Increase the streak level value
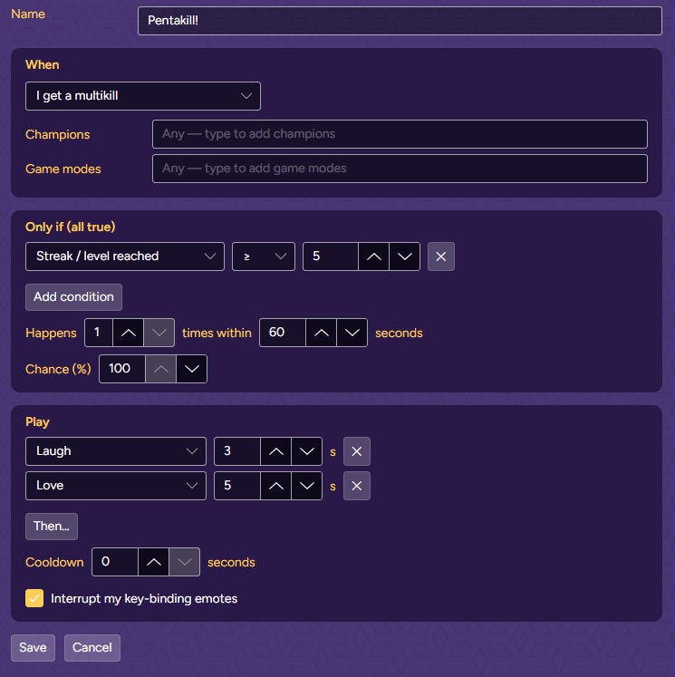Screen dimensions: 675x677 tap(374, 256)
